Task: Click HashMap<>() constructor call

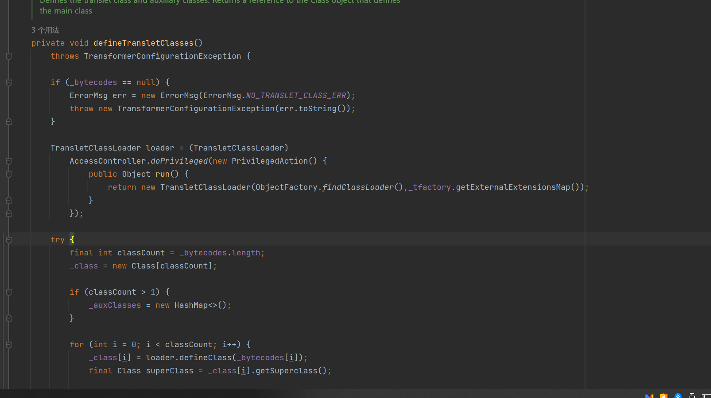Action: (201, 305)
